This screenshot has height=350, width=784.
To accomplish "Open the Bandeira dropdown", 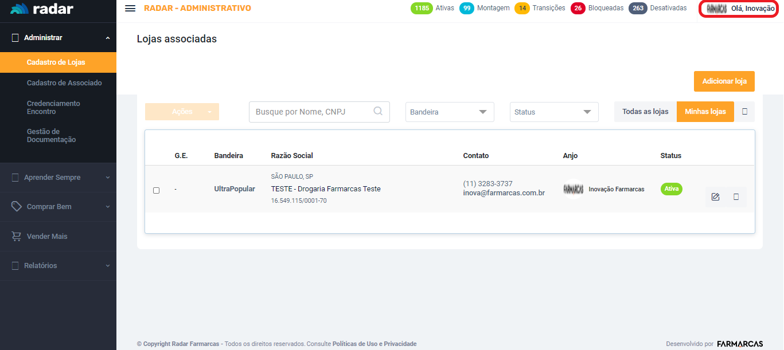I will pos(450,112).
